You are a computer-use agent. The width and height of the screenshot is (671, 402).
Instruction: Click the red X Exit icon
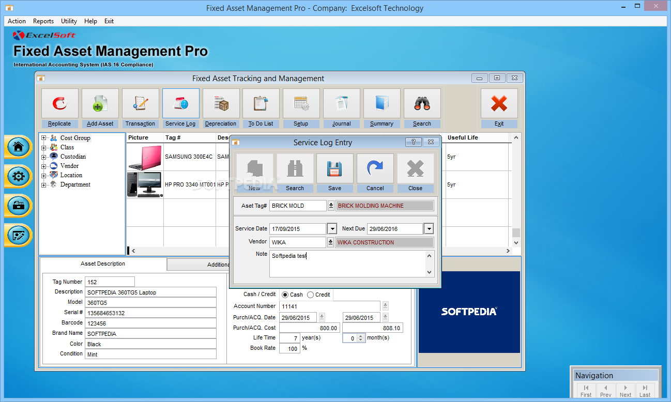tap(499, 103)
